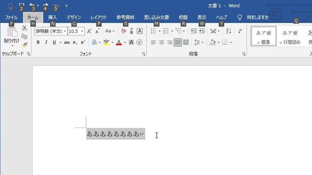Open multilevel list dropdown arrow

[184, 31]
